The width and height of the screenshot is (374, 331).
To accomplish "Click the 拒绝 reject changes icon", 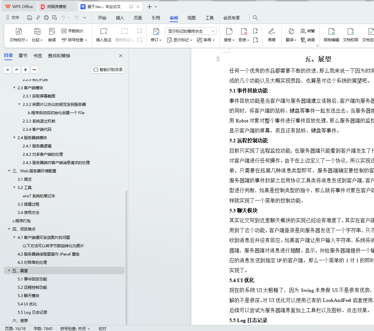I will [244, 31].
